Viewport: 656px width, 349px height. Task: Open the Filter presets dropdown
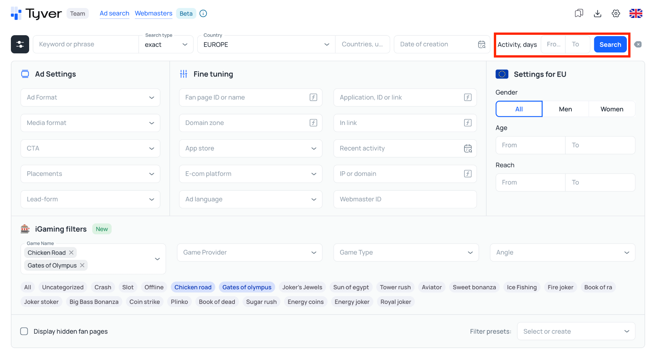click(576, 331)
